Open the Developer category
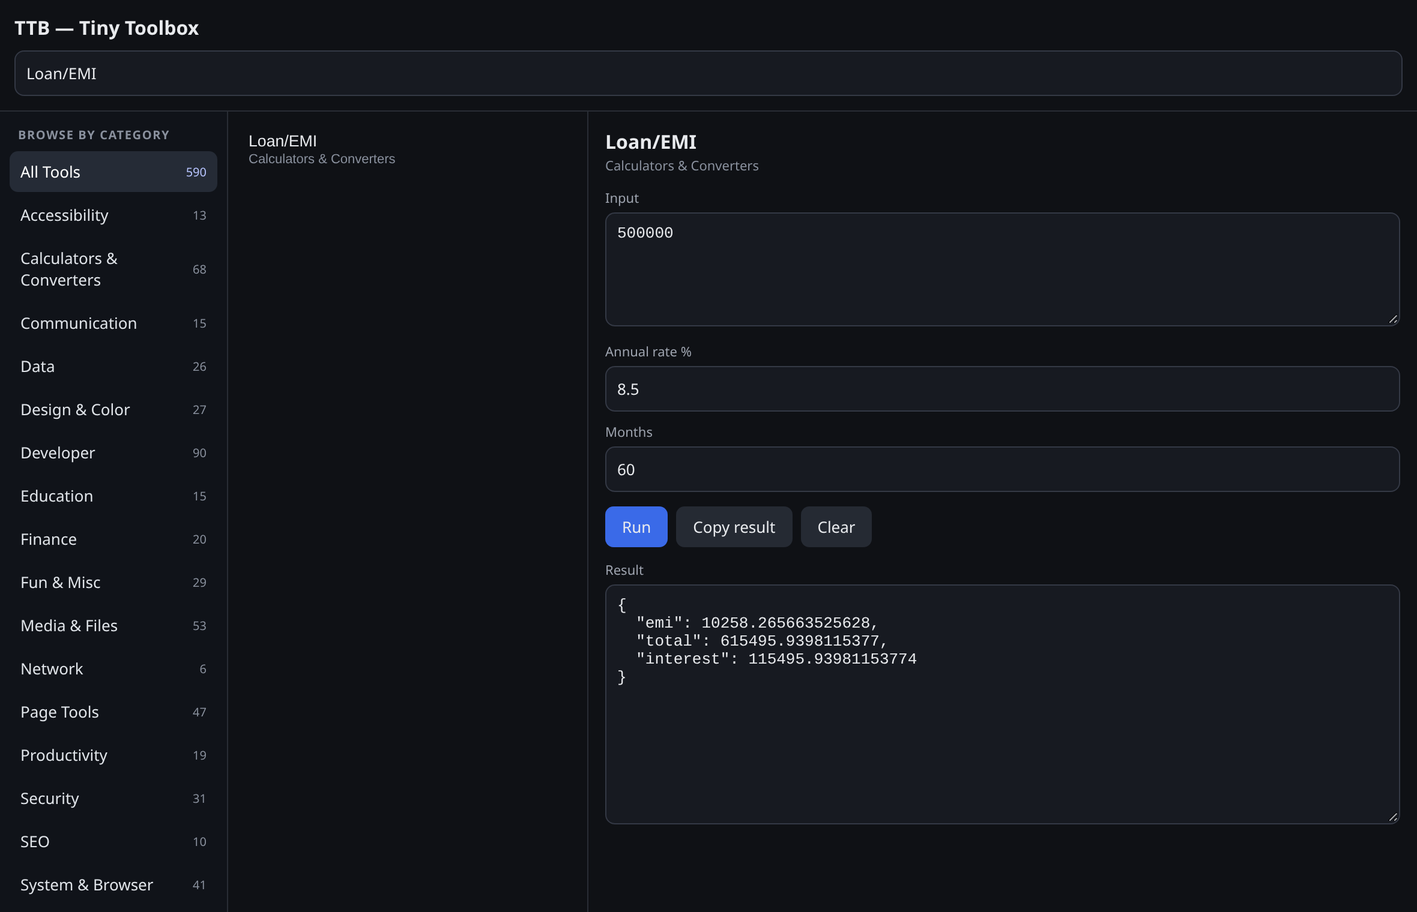 (x=113, y=452)
